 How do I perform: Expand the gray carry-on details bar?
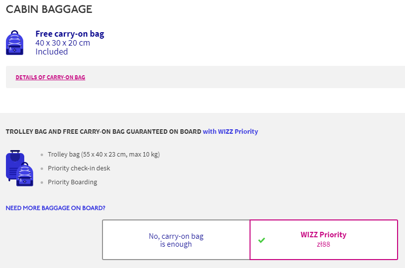click(205, 77)
